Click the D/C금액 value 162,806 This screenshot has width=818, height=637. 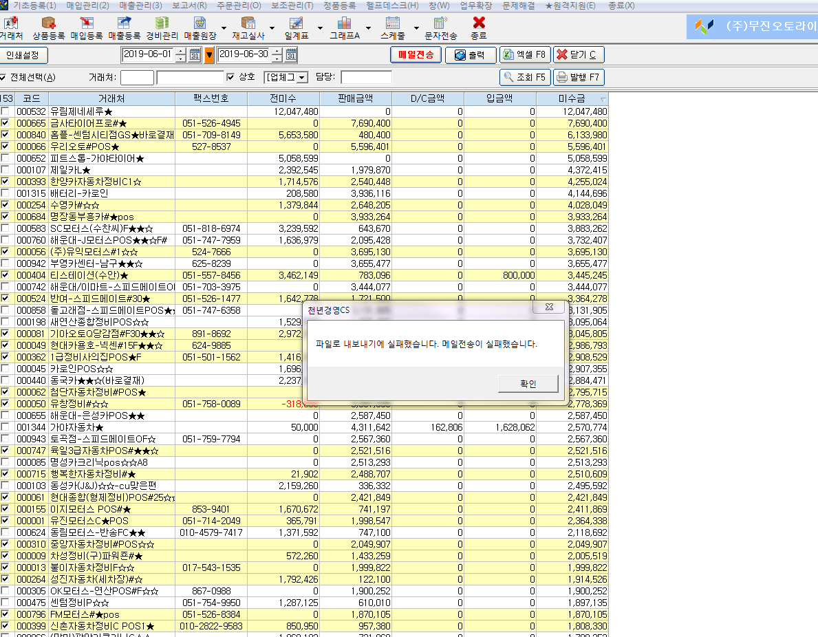click(x=446, y=427)
